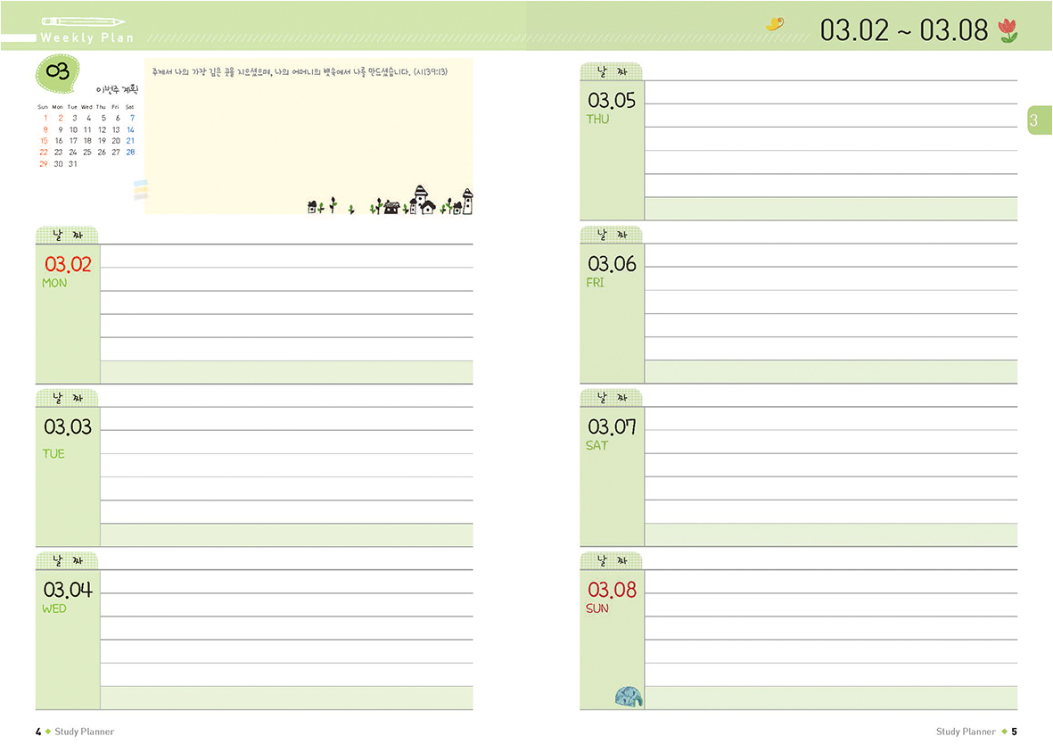1053x753 pixels.
Task: Select the 날짜 tab above 03.08 SUN
Action: 611,561
